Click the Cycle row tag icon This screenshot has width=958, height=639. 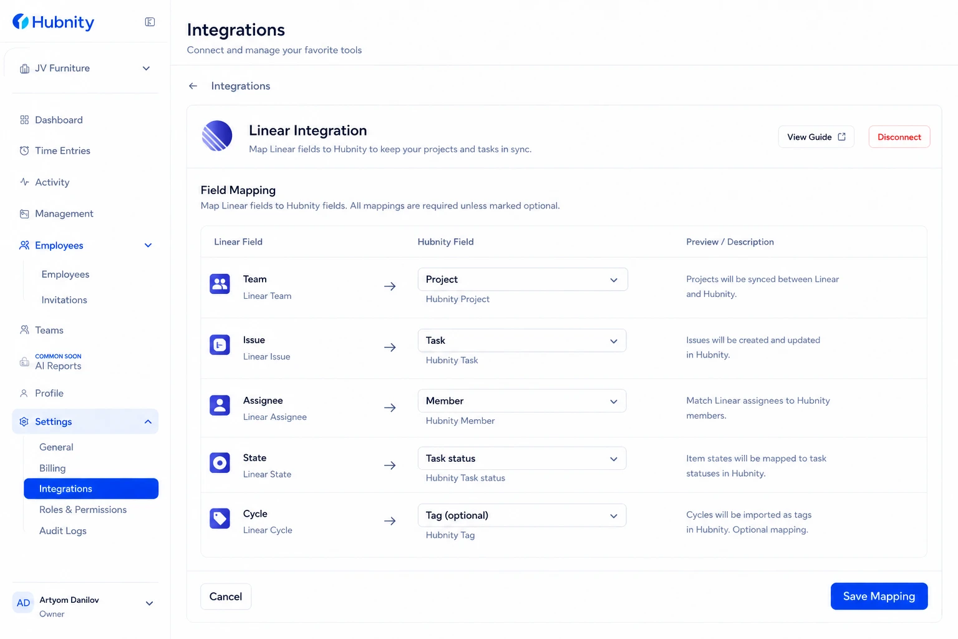coord(220,518)
